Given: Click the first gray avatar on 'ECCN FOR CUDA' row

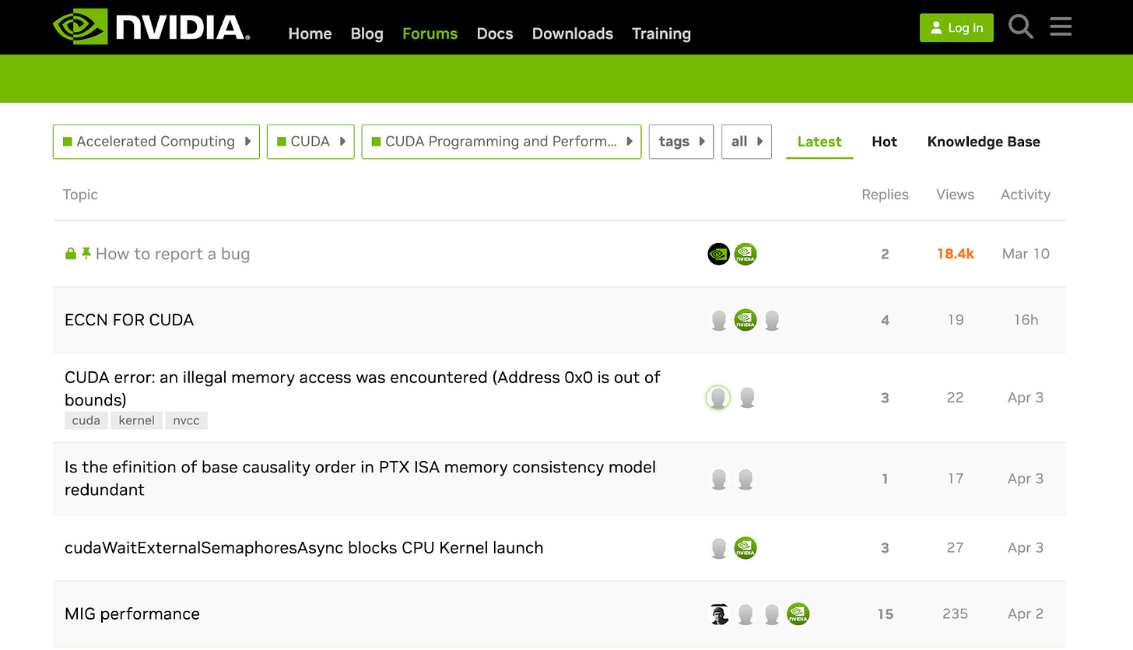Looking at the screenshot, I should (719, 320).
